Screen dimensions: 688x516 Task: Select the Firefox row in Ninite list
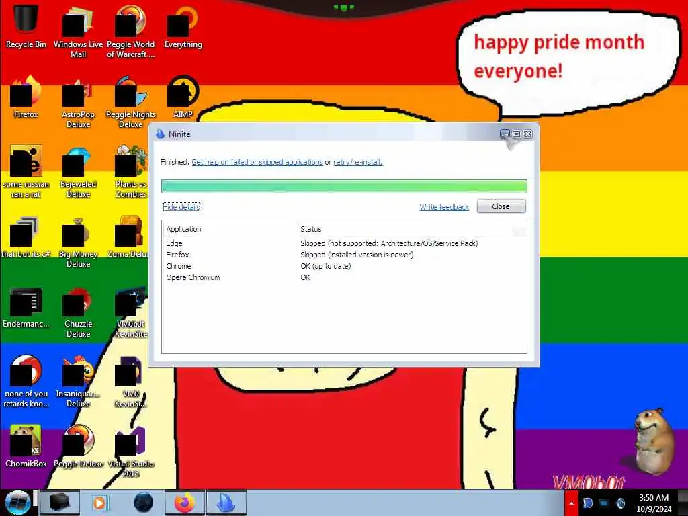344,255
